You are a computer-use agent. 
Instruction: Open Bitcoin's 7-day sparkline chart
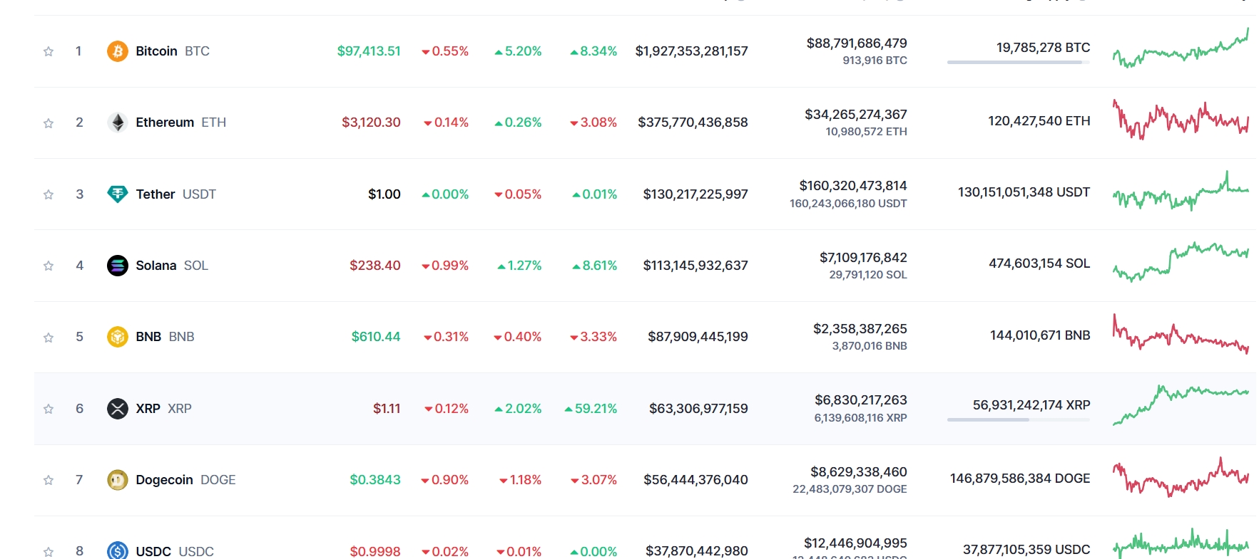(x=1181, y=48)
